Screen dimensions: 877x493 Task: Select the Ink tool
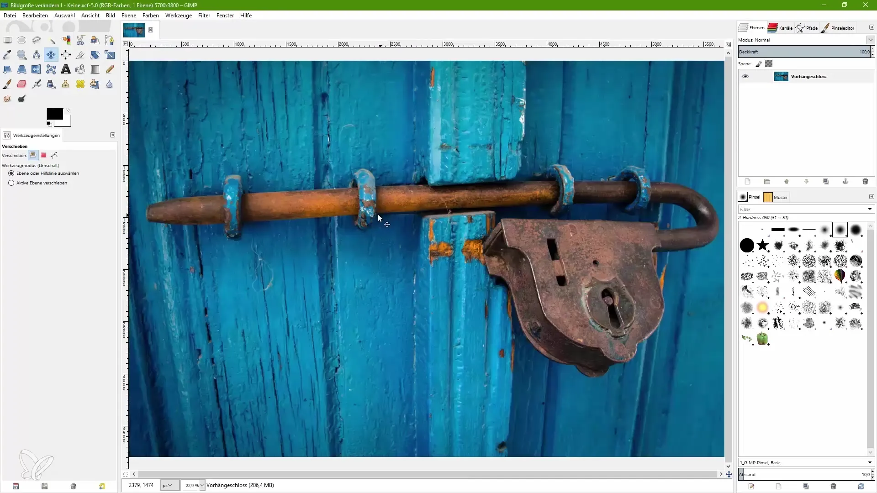[51, 84]
